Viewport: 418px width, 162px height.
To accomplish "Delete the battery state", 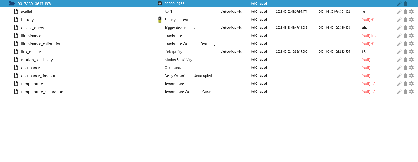I will pyautogui.click(x=405, y=20).
